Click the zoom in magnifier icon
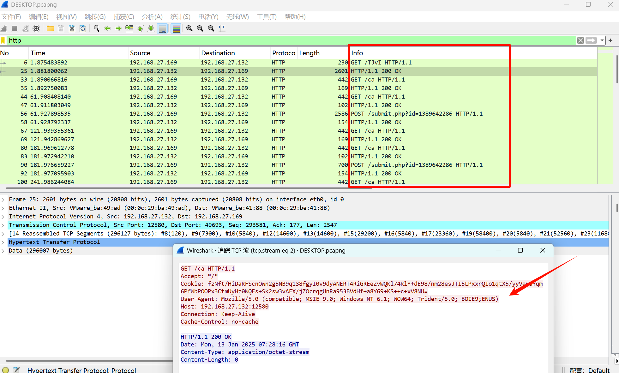The image size is (619, 373). (189, 28)
